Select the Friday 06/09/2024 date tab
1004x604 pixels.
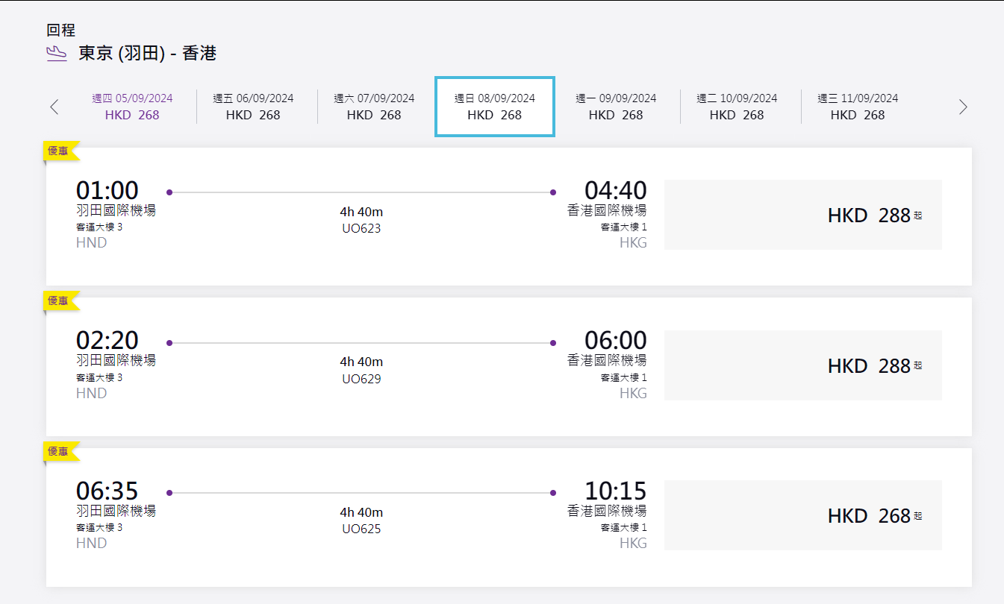click(x=253, y=107)
